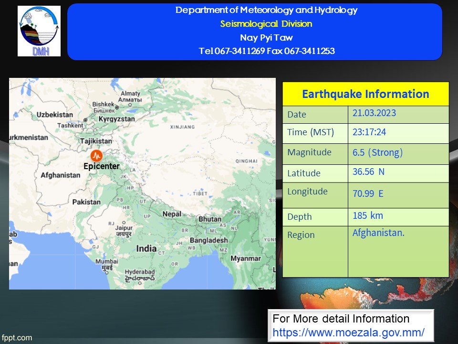Click the "India" label on the map
458x344 pixels.
(x=146, y=248)
